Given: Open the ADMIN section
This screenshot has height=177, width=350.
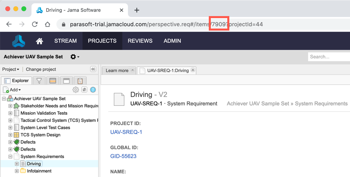Looking at the screenshot, I should pos(172,41).
